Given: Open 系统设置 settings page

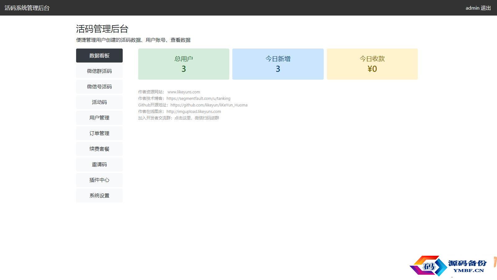Looking at the screenshot, I should (x=99, y=195).
